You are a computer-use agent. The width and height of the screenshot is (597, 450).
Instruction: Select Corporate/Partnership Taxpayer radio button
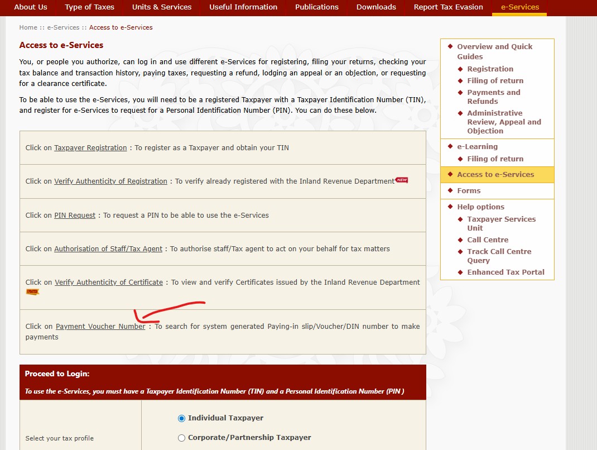tap(181, 438)
